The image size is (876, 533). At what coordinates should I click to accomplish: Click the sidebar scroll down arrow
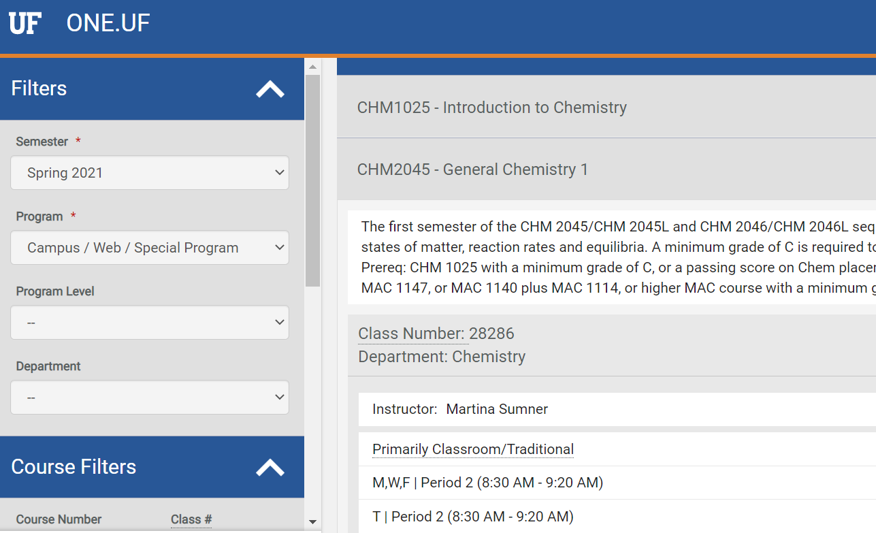point(313,522)
